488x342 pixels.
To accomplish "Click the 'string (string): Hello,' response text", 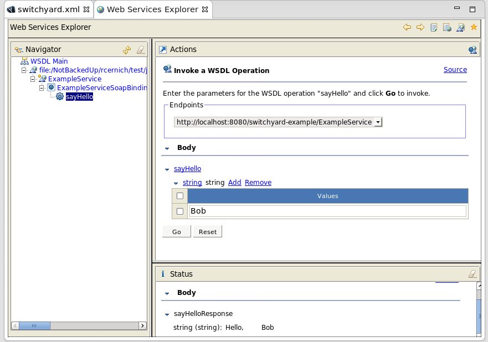I will [x=208, y=328].
